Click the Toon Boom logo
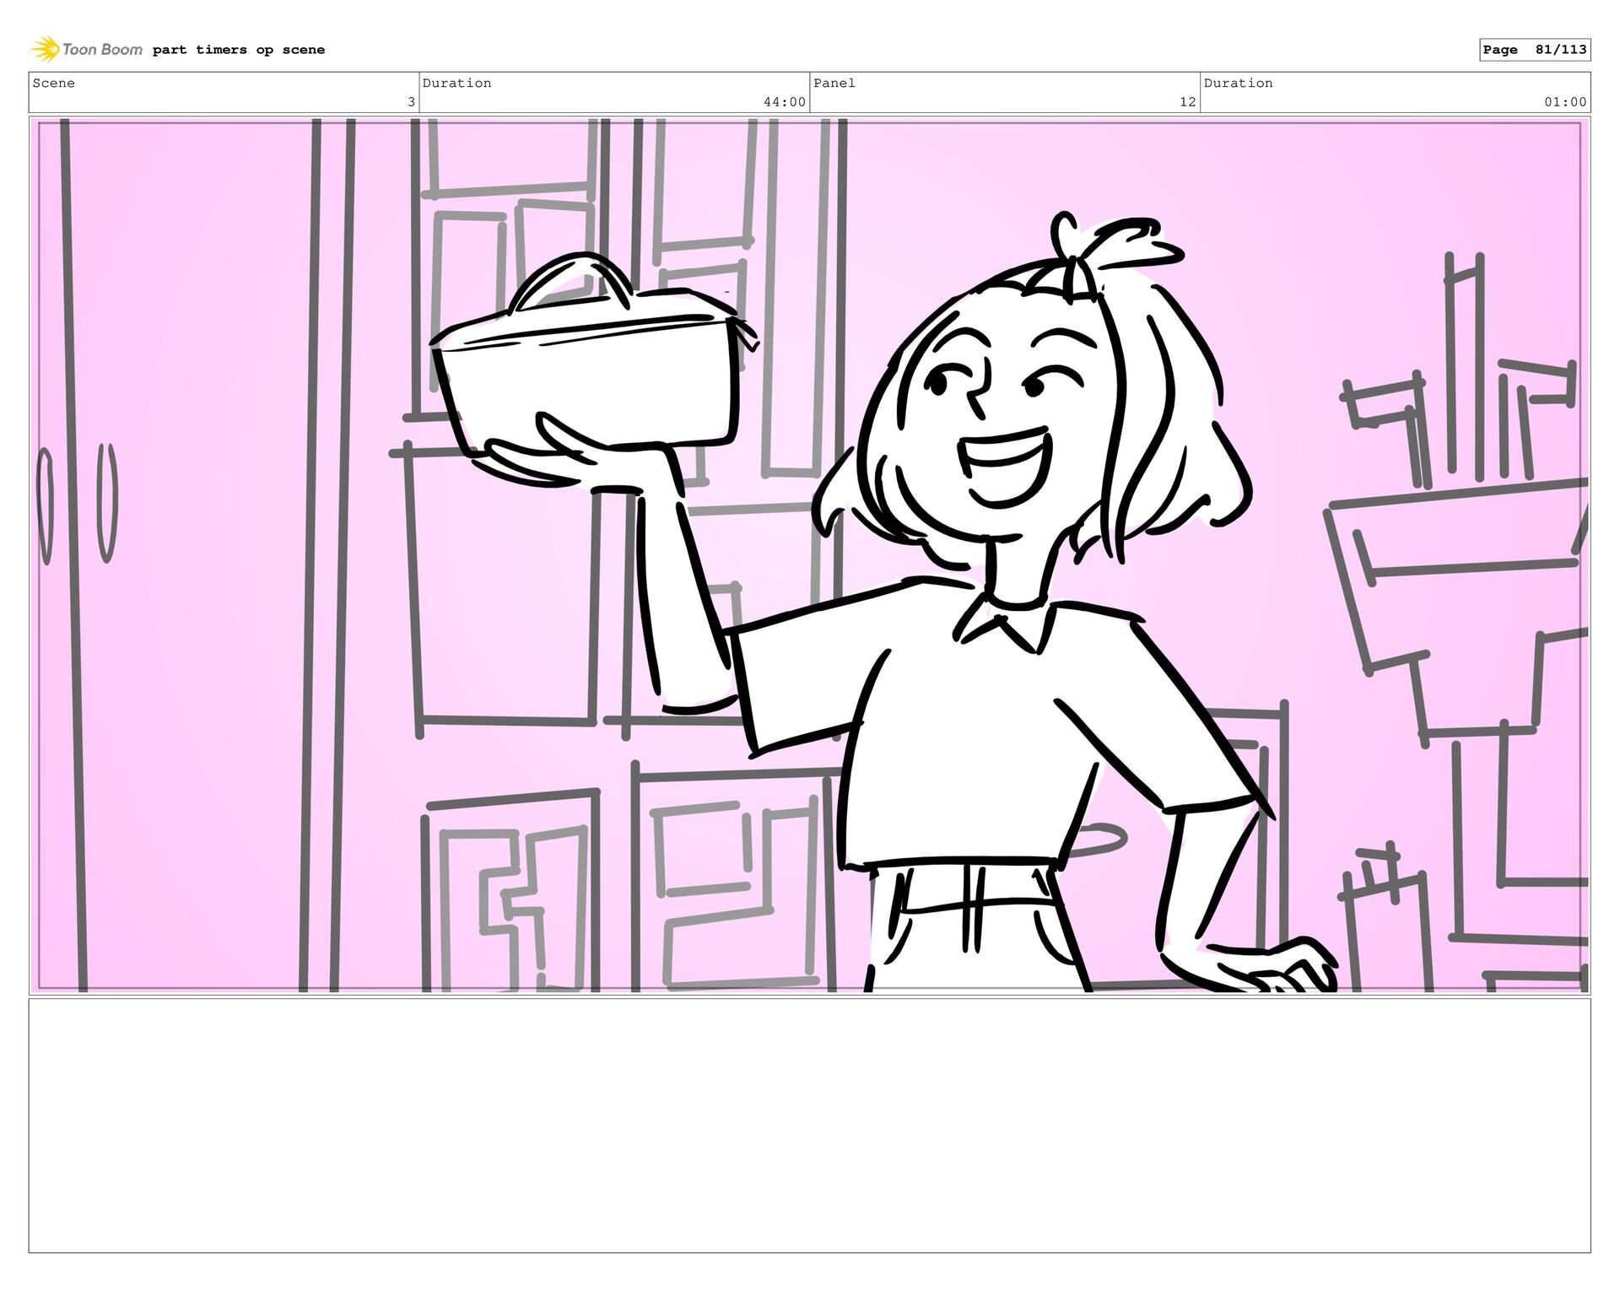The width and height of the screenshot is (1620, 1296). pos(87,50)
